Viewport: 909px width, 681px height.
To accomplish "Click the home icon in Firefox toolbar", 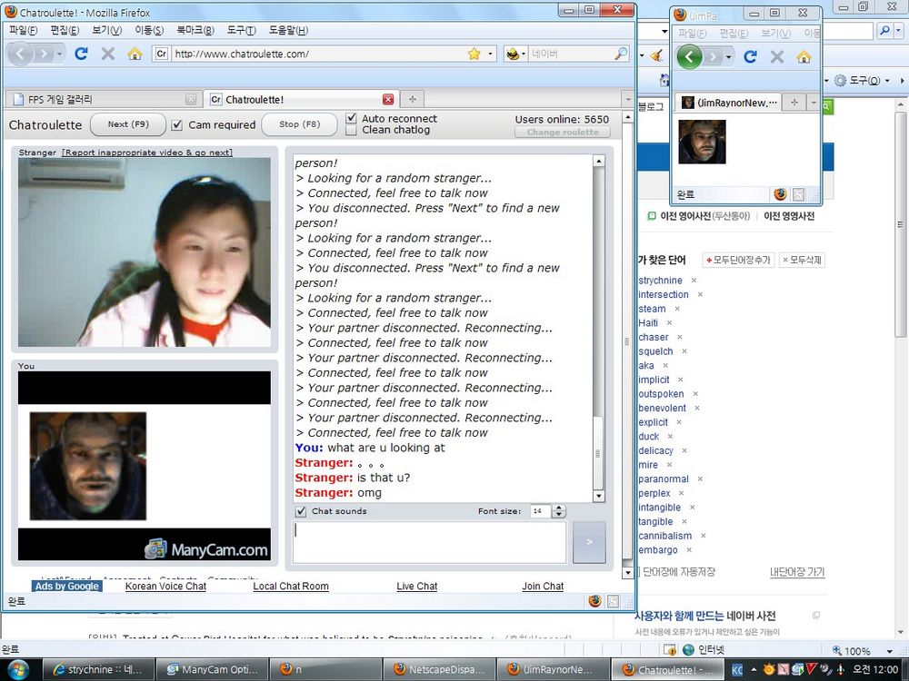I will click(x=135, y=54).
